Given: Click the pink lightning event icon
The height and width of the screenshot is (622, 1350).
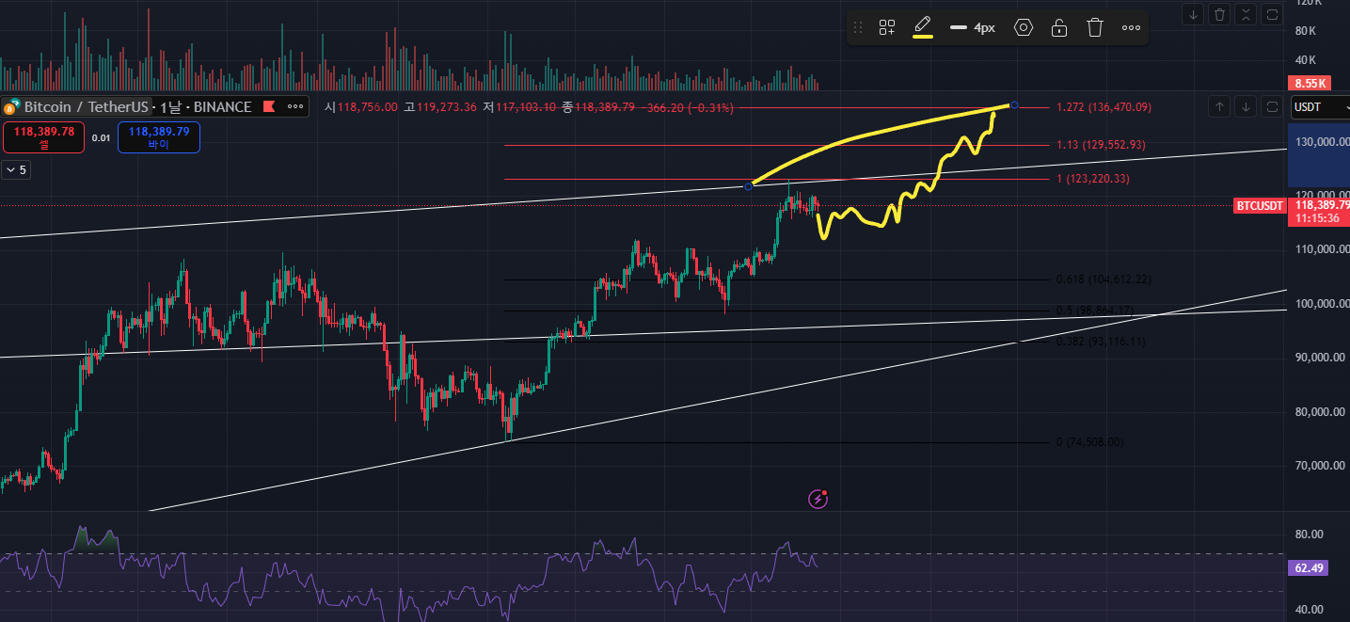Looking at the screenshot, I should 818,499.
